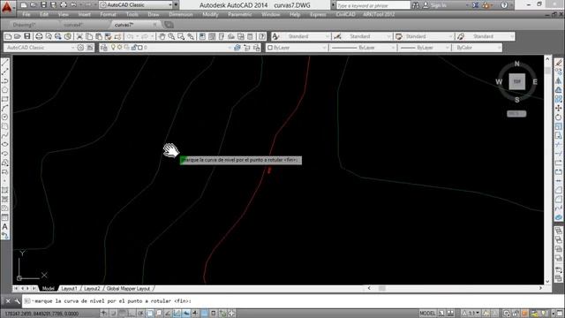Viewport: 565px width, 318px height.
Task: Click the WCS button below ViewCube
Action: click(x=516, y=114)
